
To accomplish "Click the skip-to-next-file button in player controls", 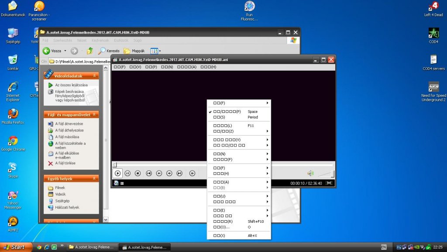I will coord(179,173).
